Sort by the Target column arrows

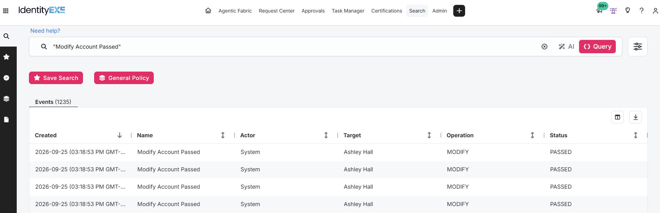click(x=429, y=135)
